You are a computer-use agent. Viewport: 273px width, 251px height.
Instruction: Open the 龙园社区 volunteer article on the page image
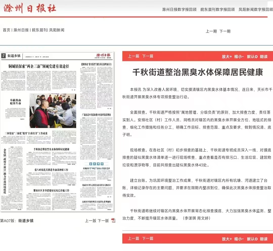(97, 185)
